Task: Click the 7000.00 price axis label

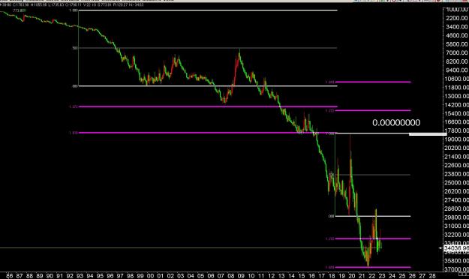Action: click(x=457, y=53)
